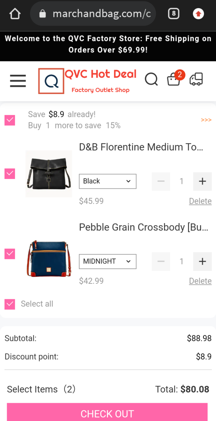
Task: Open the search magnifier icon
Action: (151, 80)
